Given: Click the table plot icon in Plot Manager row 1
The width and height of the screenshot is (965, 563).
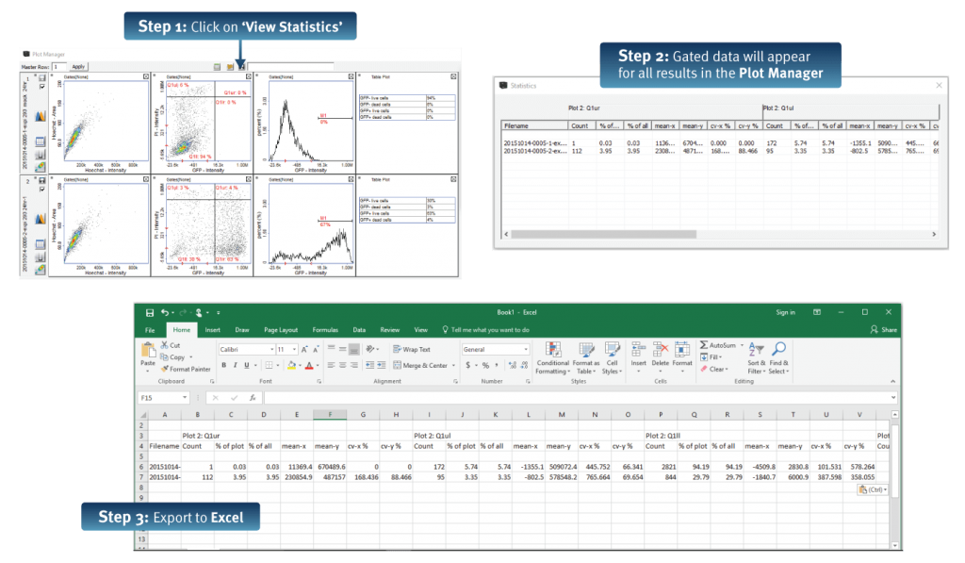Looking at the screenshot, I should pyautogui.click(x=41, y=141).
